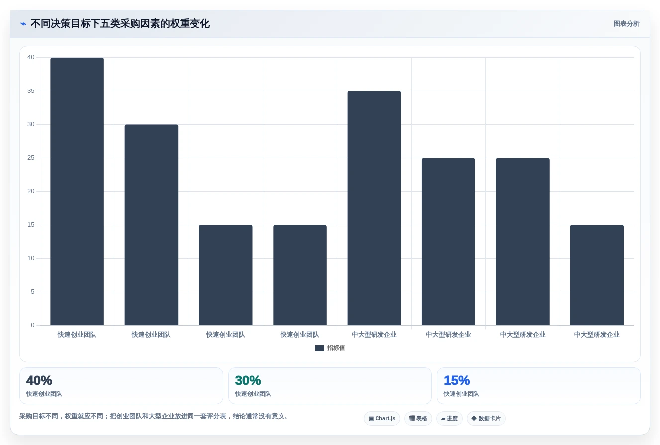Click the y-axis label 25
660x445 pixels.
click(31, 158)
